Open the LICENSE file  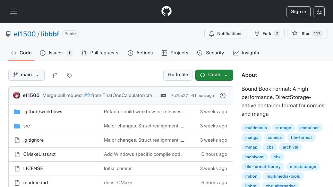(33, 169)
